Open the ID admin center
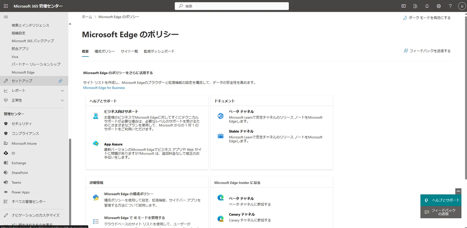 pos(13,153)
